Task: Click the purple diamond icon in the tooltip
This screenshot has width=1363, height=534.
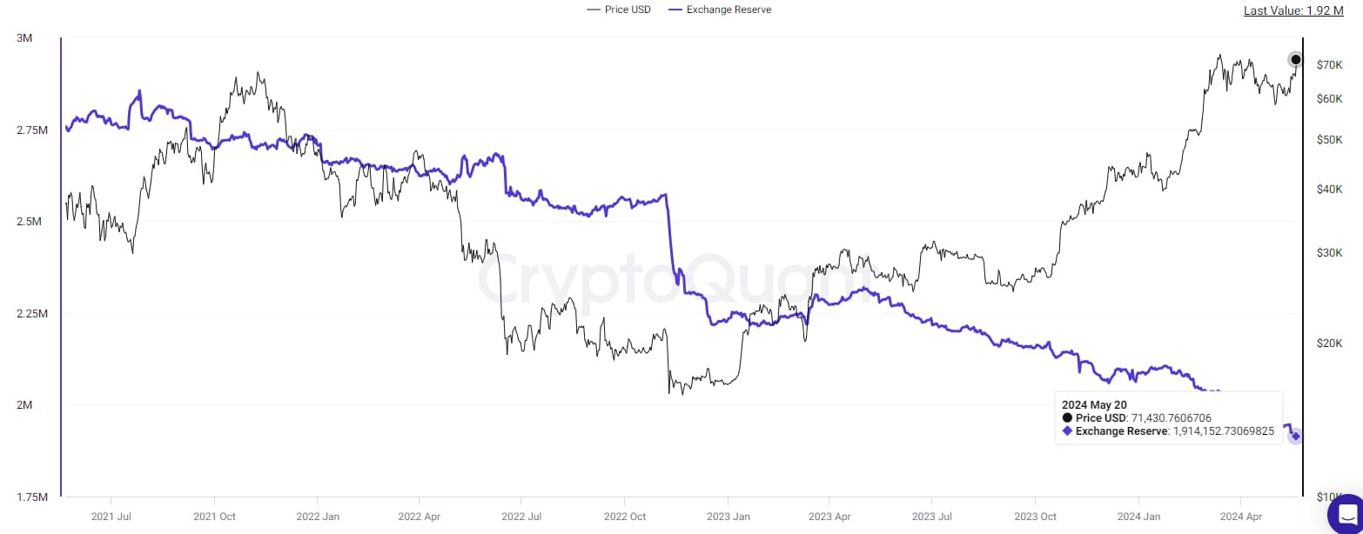Action: 1068,431
